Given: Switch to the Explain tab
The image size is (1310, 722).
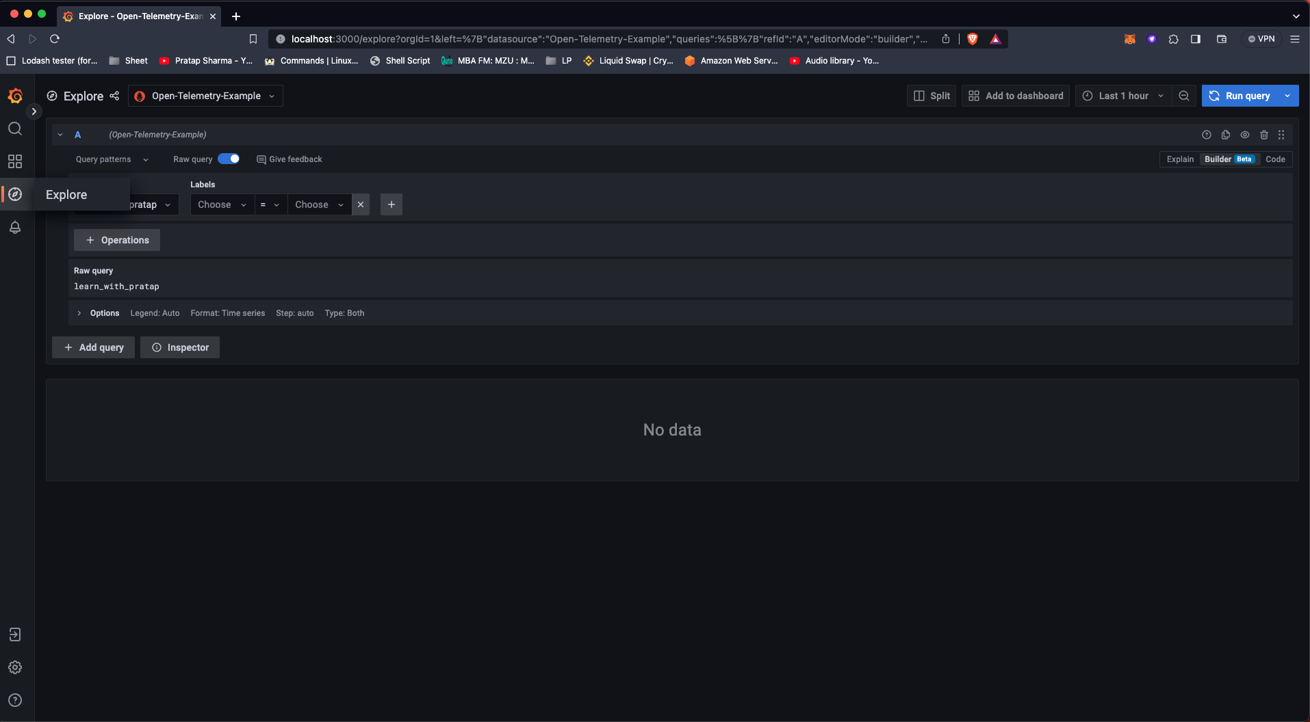Looking at the screenshot, I should 1180,159.
